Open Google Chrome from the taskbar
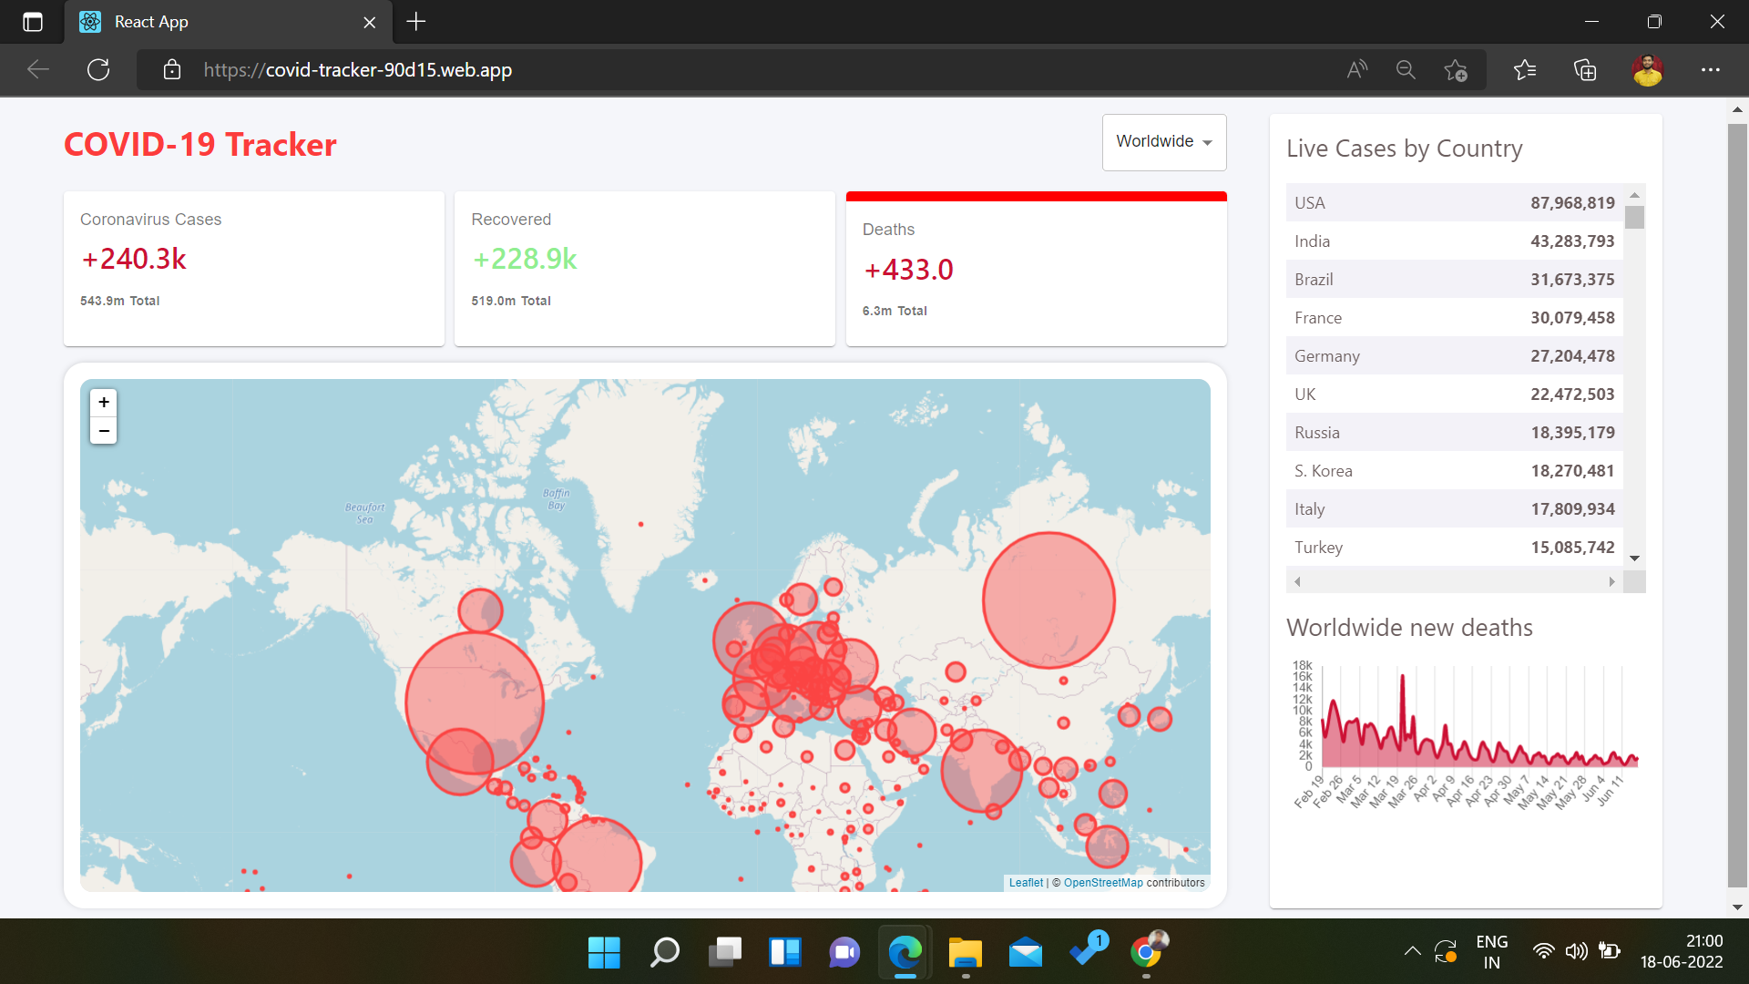1749x984 pixels. [x=1146, y=952]
